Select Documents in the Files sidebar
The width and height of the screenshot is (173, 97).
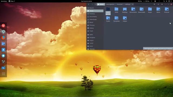95,16
